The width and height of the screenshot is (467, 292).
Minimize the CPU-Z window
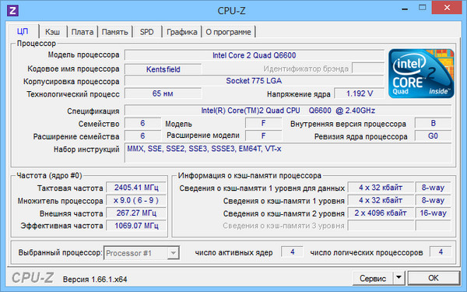pos(405,9)
